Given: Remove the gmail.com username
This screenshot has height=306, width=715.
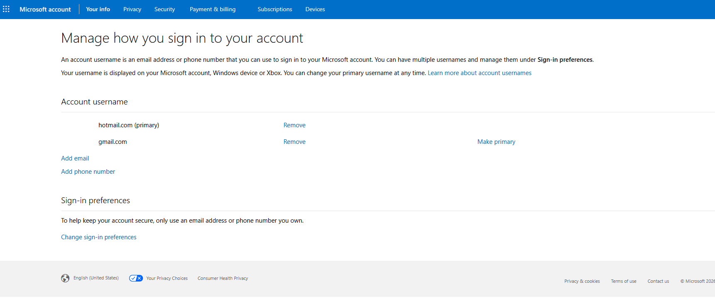Looking at the screenshot, I should coord(295,142).
